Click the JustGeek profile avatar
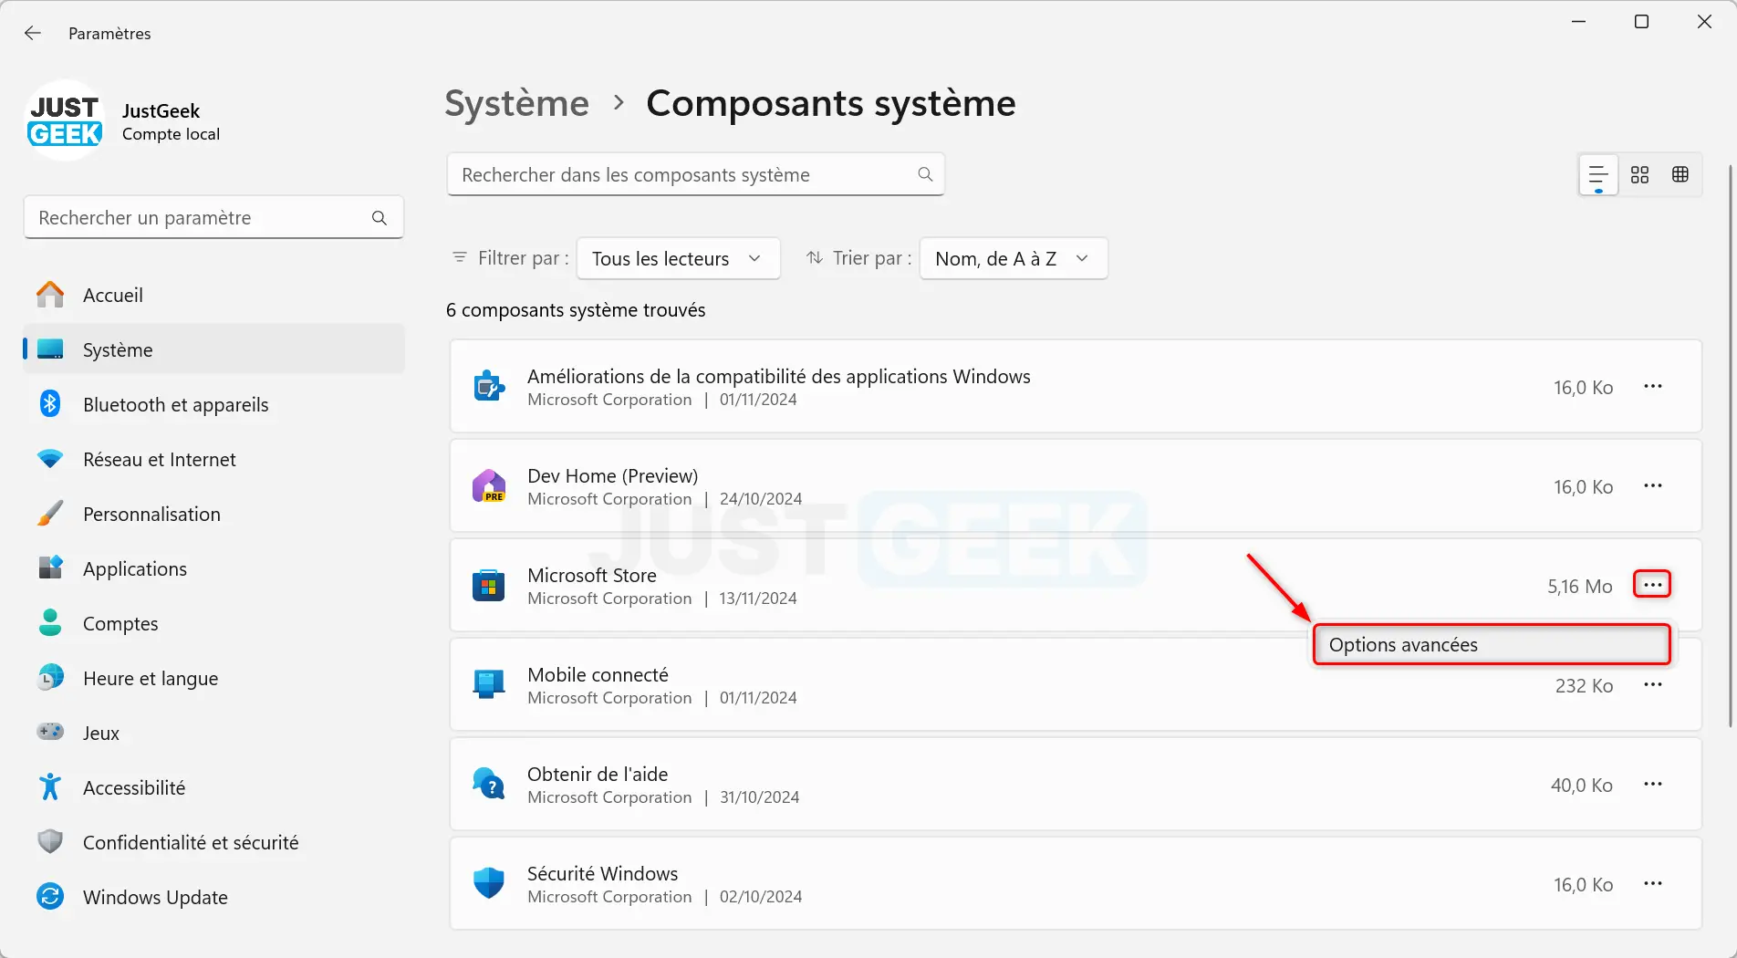 65,121
